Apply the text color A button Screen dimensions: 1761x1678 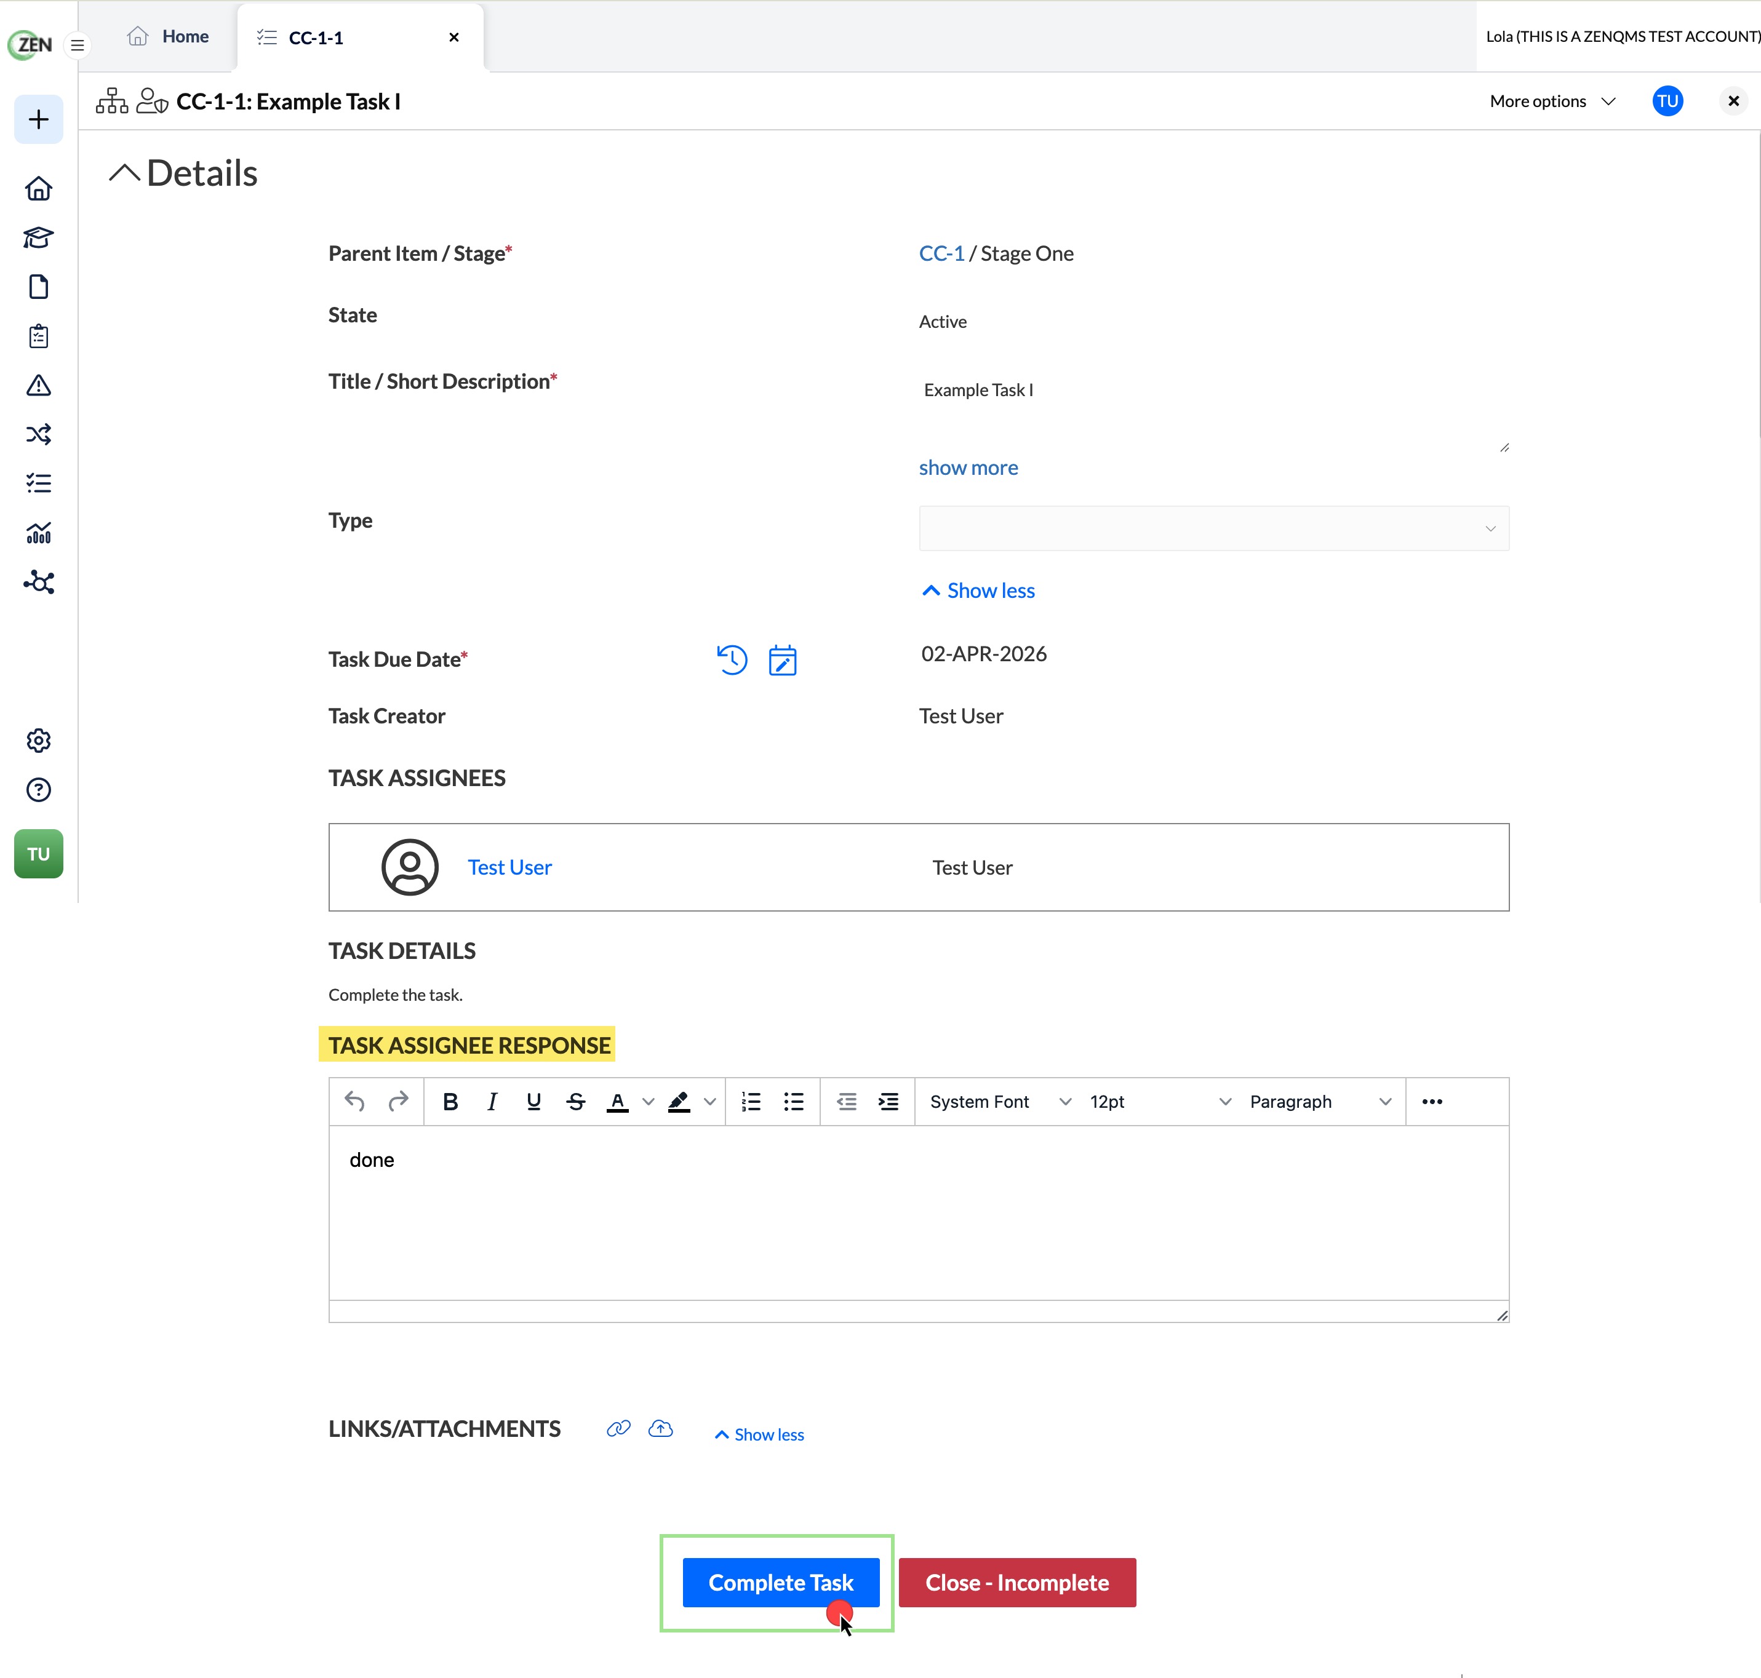(617, 1102)
